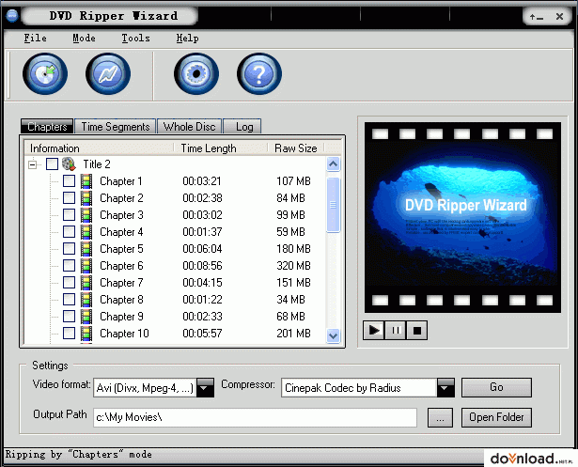Click the film strip icon beside Chapter 9
The height and width of the screenshot is (467, 578).
tap(86, 317)
